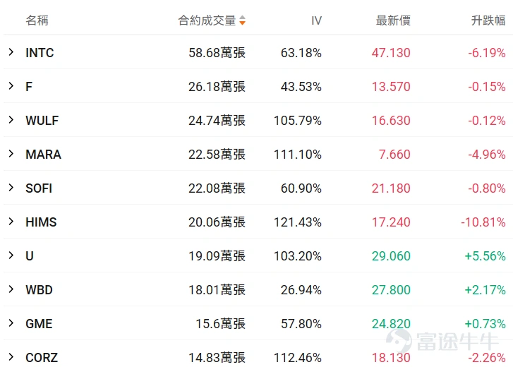
Task: Open the WBD ticker name
Action: (x=39, y=290)
